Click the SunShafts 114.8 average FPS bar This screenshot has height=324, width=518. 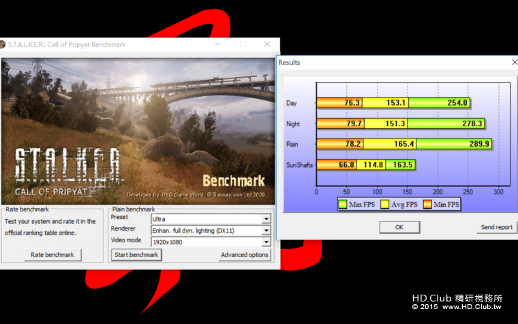375,164
